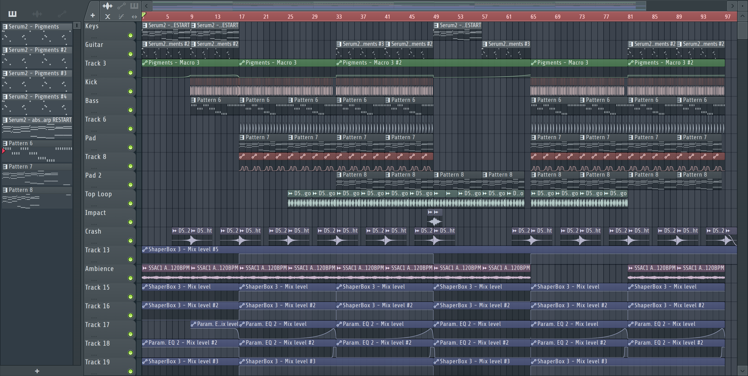Screen dimensions: 748x376
Task: Mute the Crash track
Action: 130,241
